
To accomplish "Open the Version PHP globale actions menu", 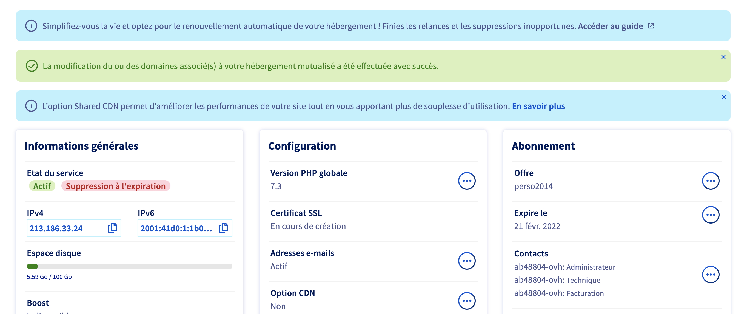I will tap(467, 181).
